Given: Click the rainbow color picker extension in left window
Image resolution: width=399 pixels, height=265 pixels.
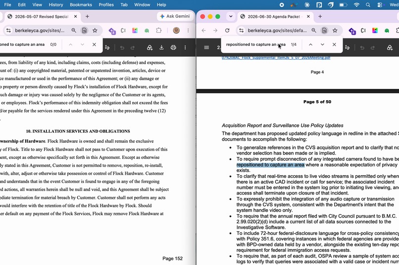Looking at the screenshot, I should (135, 31).
